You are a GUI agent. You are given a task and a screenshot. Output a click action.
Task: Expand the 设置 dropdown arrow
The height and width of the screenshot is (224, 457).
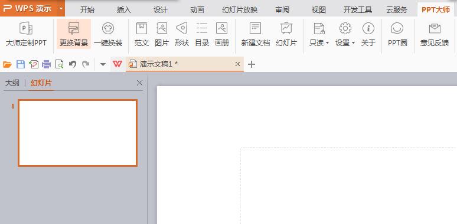click(353, 43)
